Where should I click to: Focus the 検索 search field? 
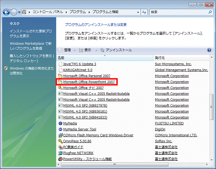pos(179,12)
